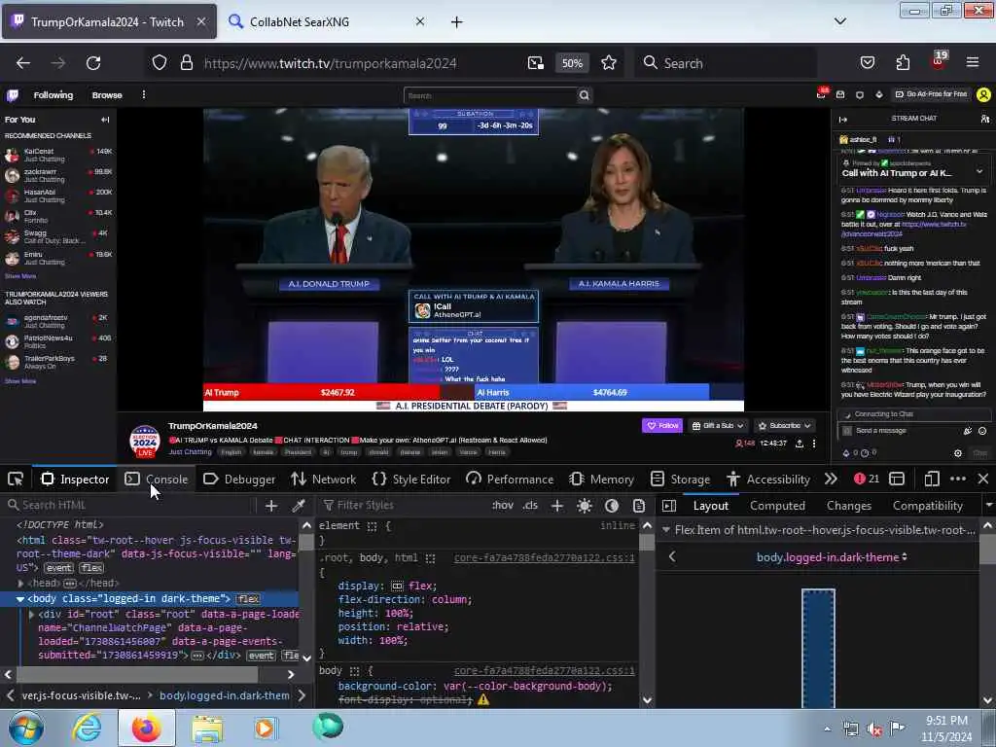Switch to the Computed sidebar tab

coord(777,506)
